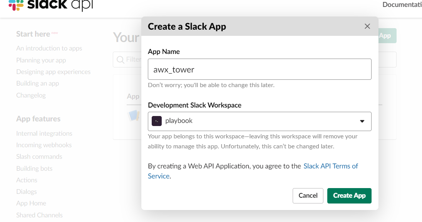The width and height of the screenshot is (422, 222).
Task: Select Actions in App features
Action: click(27, 180)
